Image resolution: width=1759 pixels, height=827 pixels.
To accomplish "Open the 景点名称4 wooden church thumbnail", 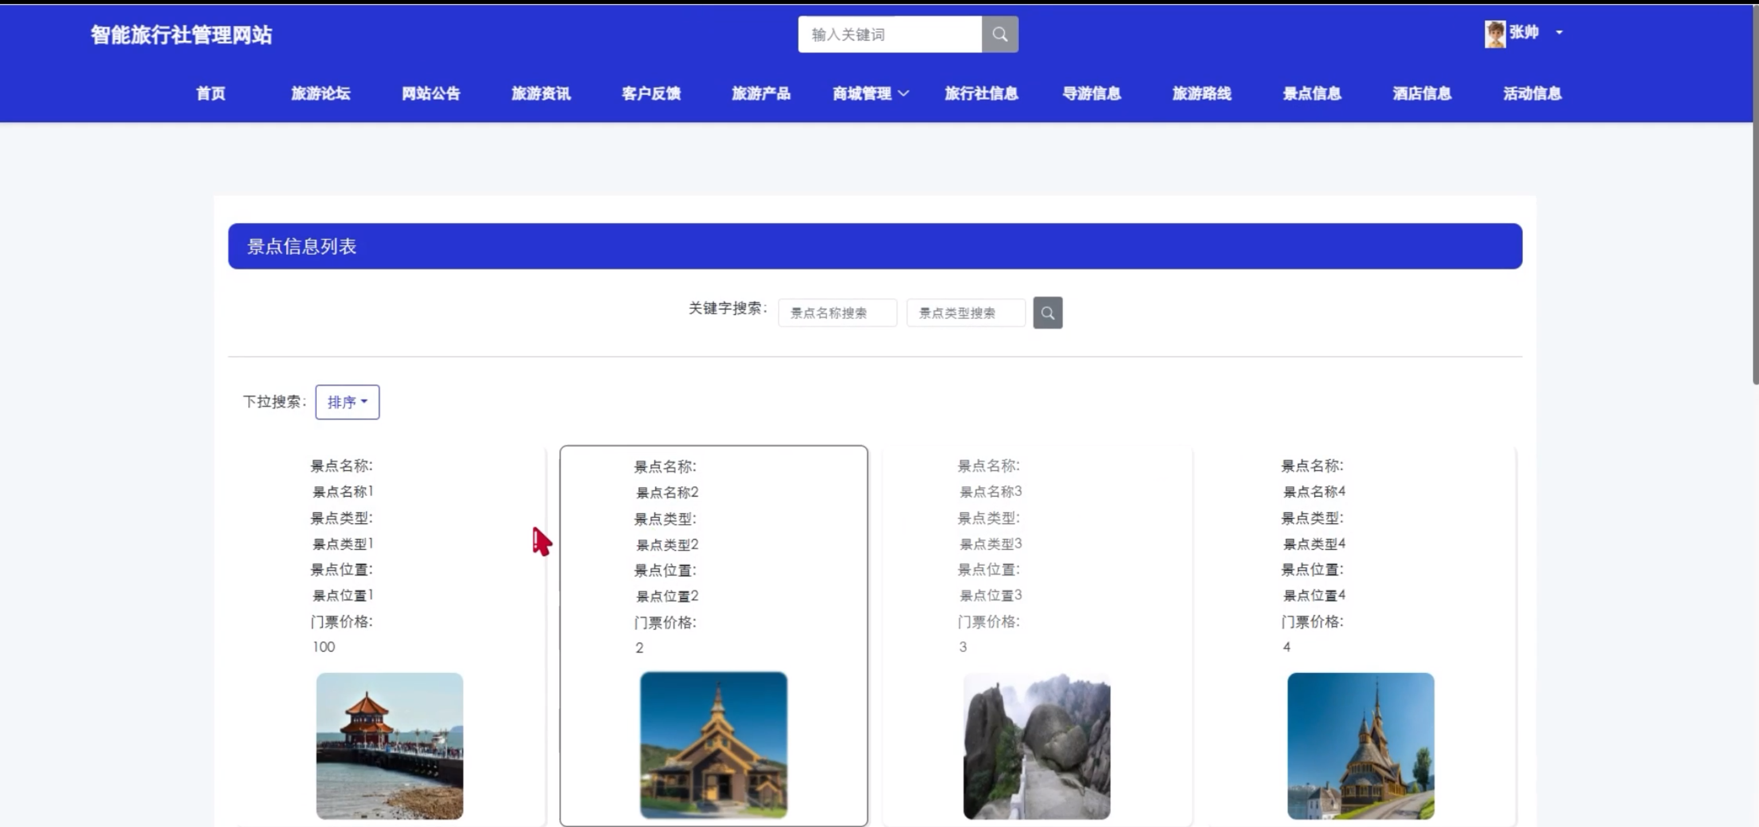I will coord(1360,746).
